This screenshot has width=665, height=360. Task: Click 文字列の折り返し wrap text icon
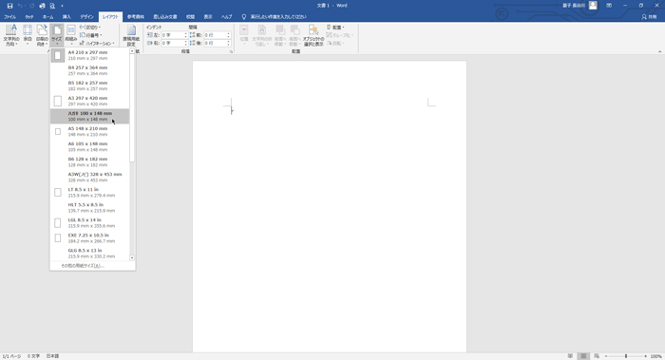[x=262, y=35]
